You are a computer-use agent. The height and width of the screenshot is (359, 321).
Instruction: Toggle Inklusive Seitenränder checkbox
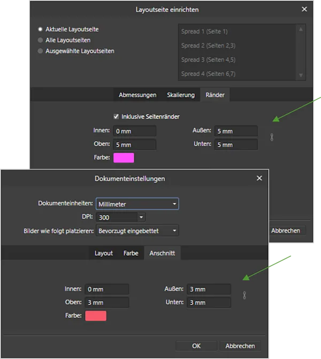(x=116, y=117)
